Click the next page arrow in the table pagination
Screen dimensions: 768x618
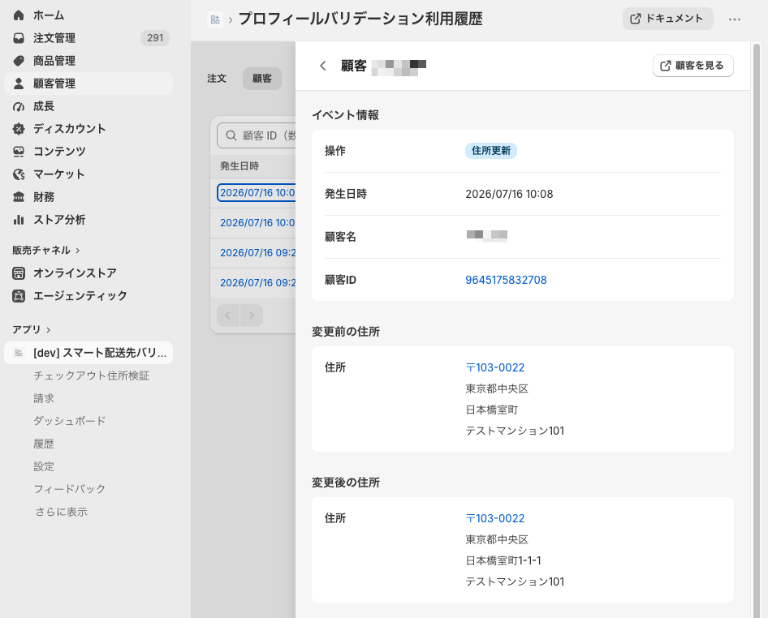coord(252,315)
